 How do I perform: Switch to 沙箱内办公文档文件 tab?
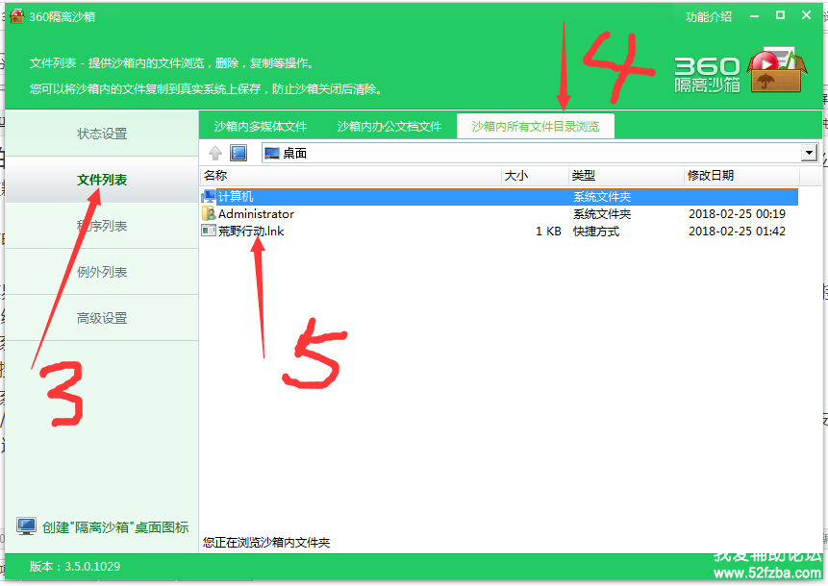click(389, 127)
